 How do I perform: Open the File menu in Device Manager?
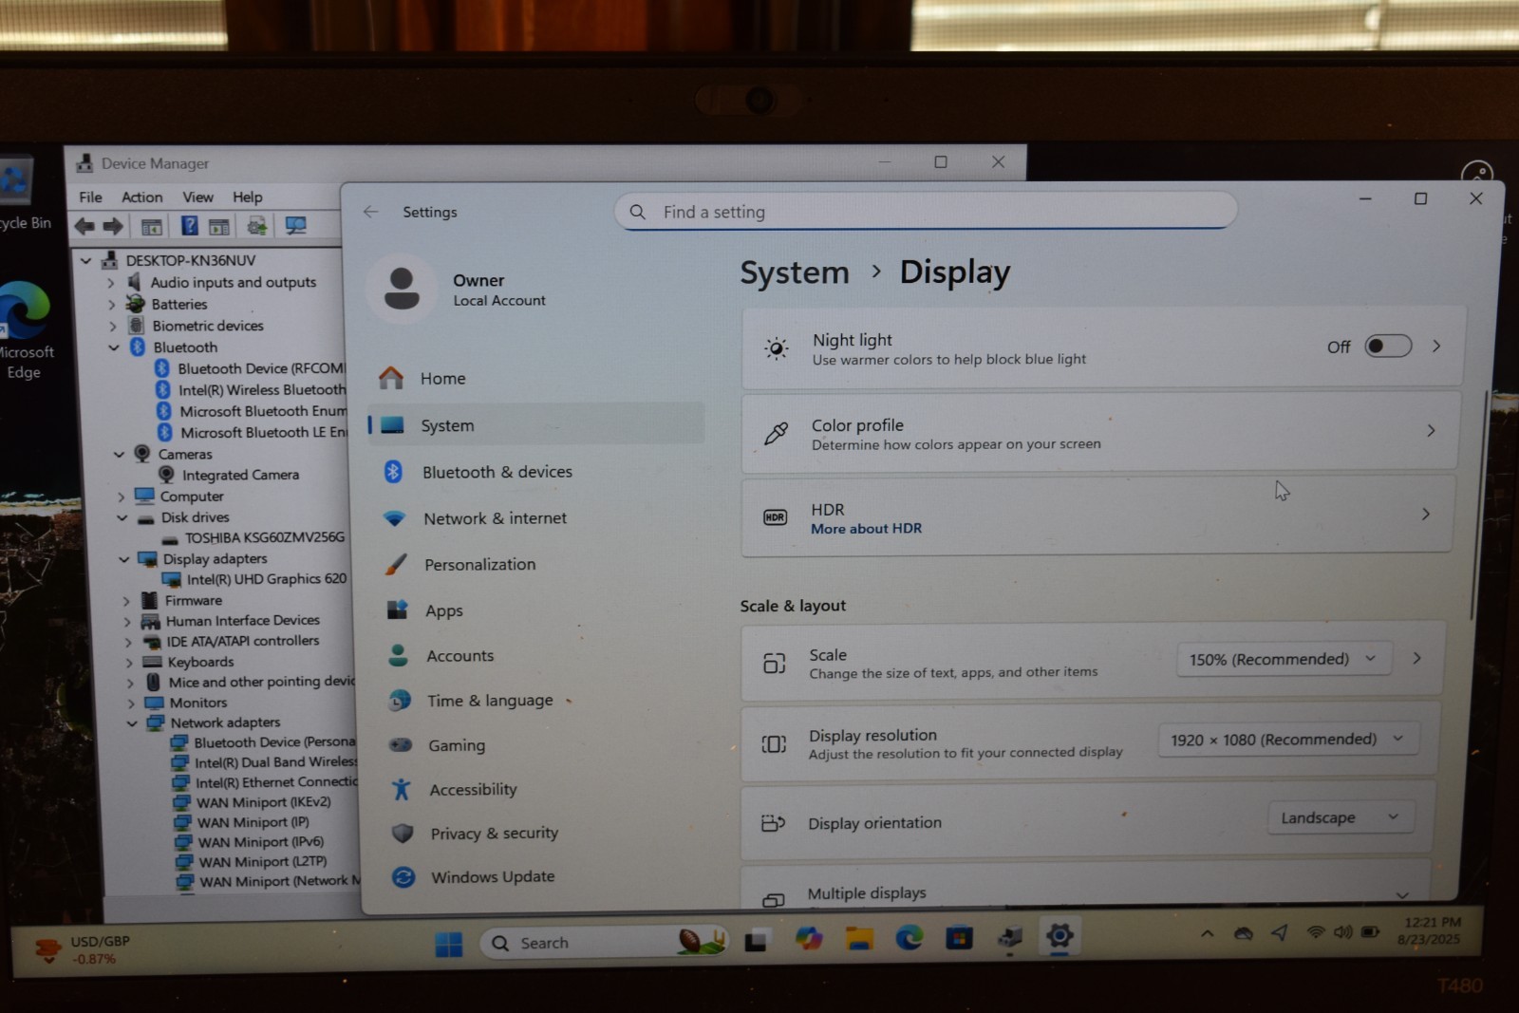point(91,197)
